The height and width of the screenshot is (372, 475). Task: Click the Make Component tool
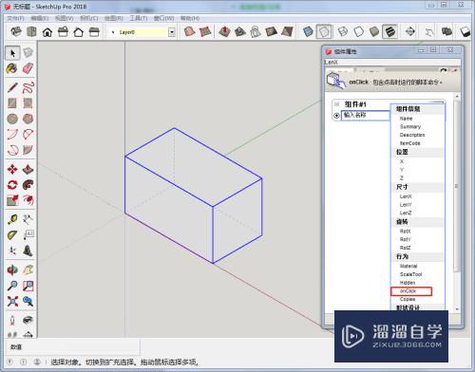pos(28,53)
